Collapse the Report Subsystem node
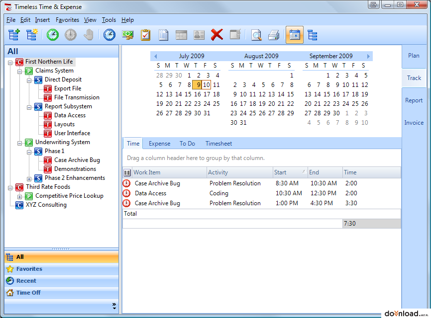431x318 pixels. [x=29, y=107]
